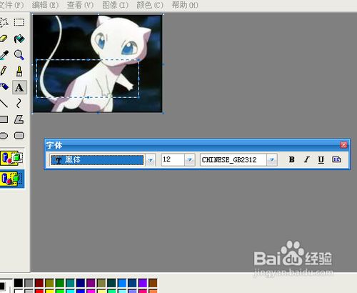Viewport: 357px width, 293px height.
Task: Click the Text tool marked A
Action: pos(19,87)
